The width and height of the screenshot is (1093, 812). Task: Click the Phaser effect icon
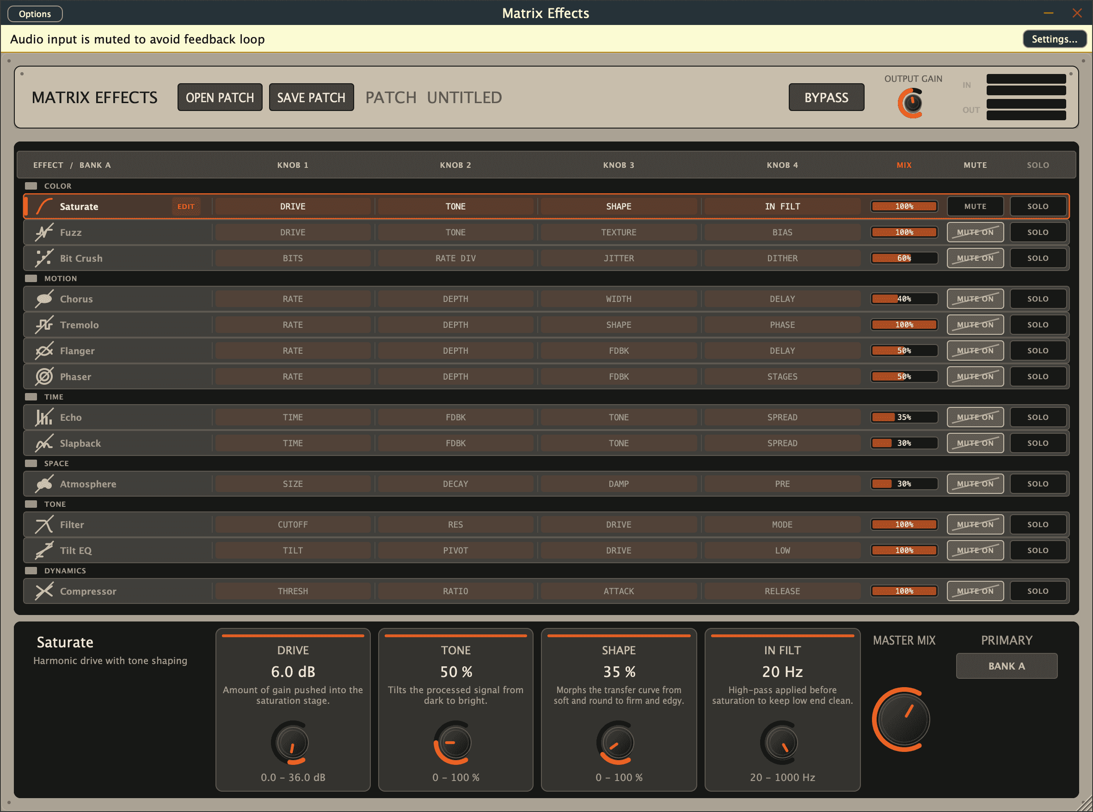[44, 376]
